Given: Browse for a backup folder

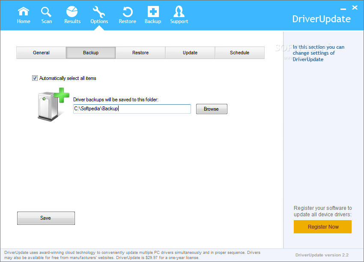Looking at the screenshot, I should click(212, 109).
